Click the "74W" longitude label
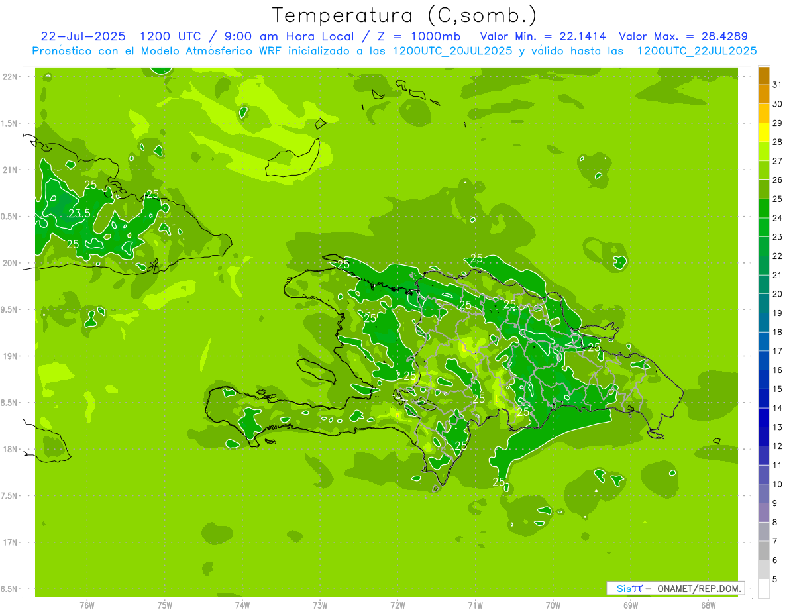The height and width of the screenshot is (614, 795). tap(242, 605)
